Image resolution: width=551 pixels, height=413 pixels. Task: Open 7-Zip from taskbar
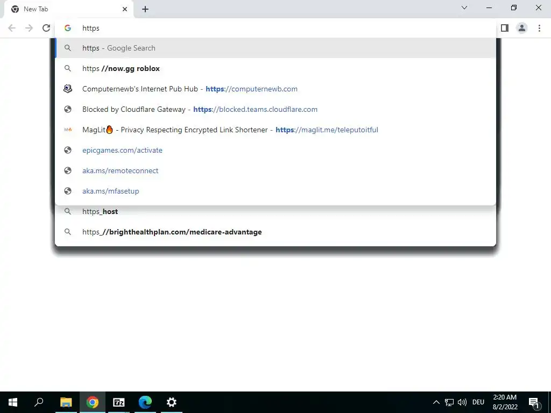tap(119, 402)
